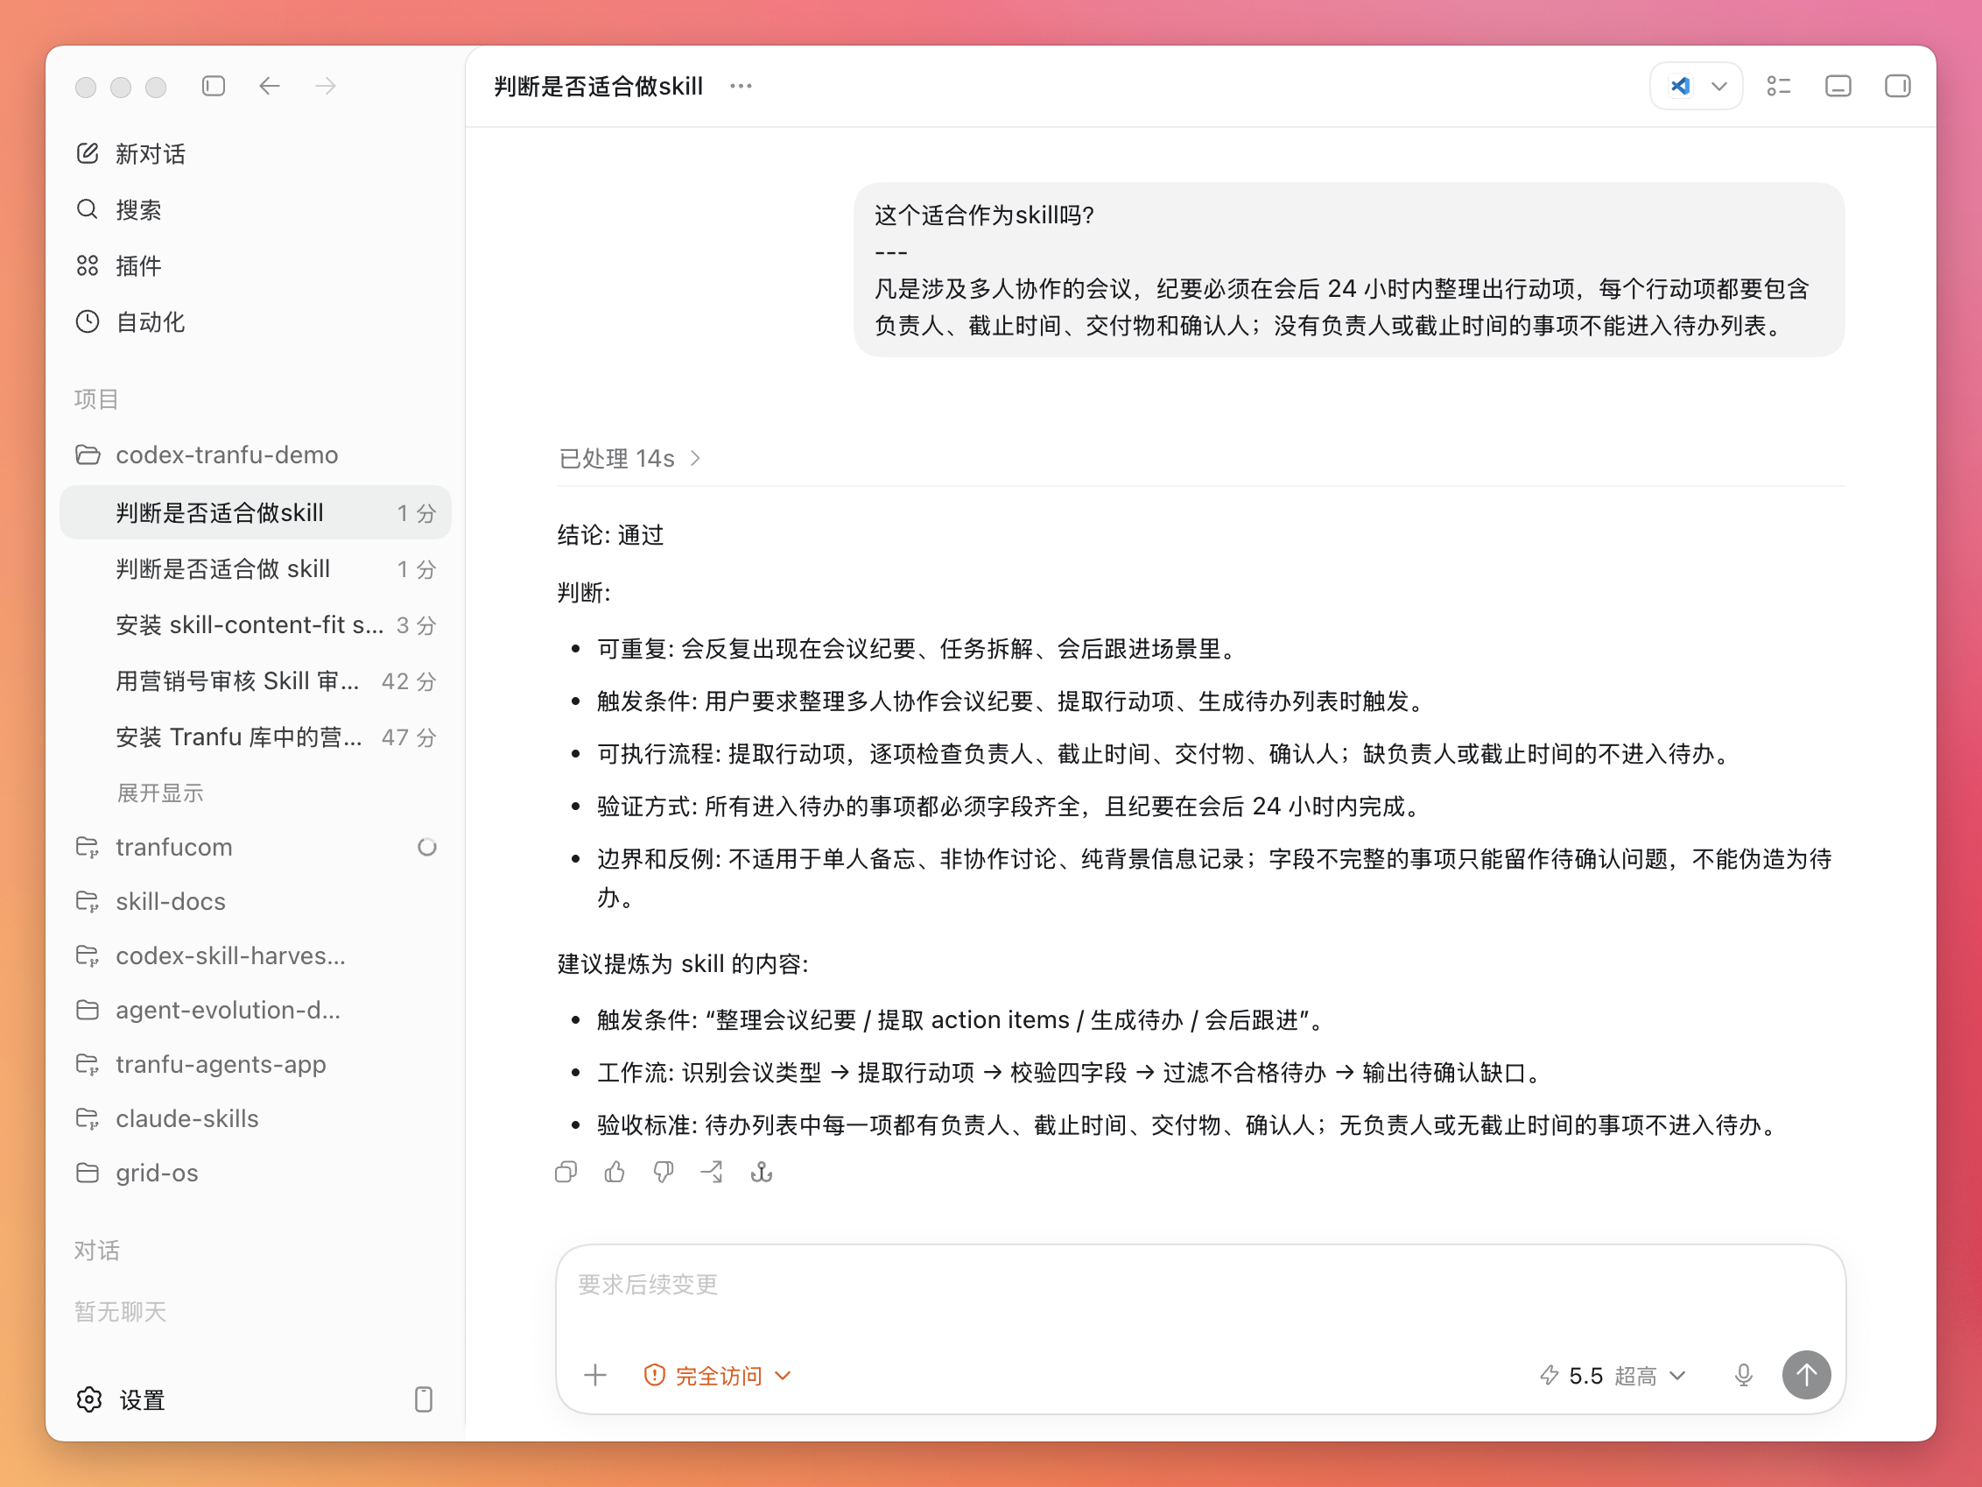
Task: Open the 完全访问 permissions dropdown
Action: 718,1375
